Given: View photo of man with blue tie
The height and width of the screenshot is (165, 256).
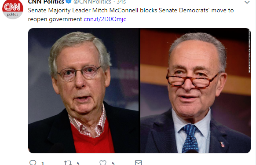Looking at the screenshot, I should coord(195,91).
